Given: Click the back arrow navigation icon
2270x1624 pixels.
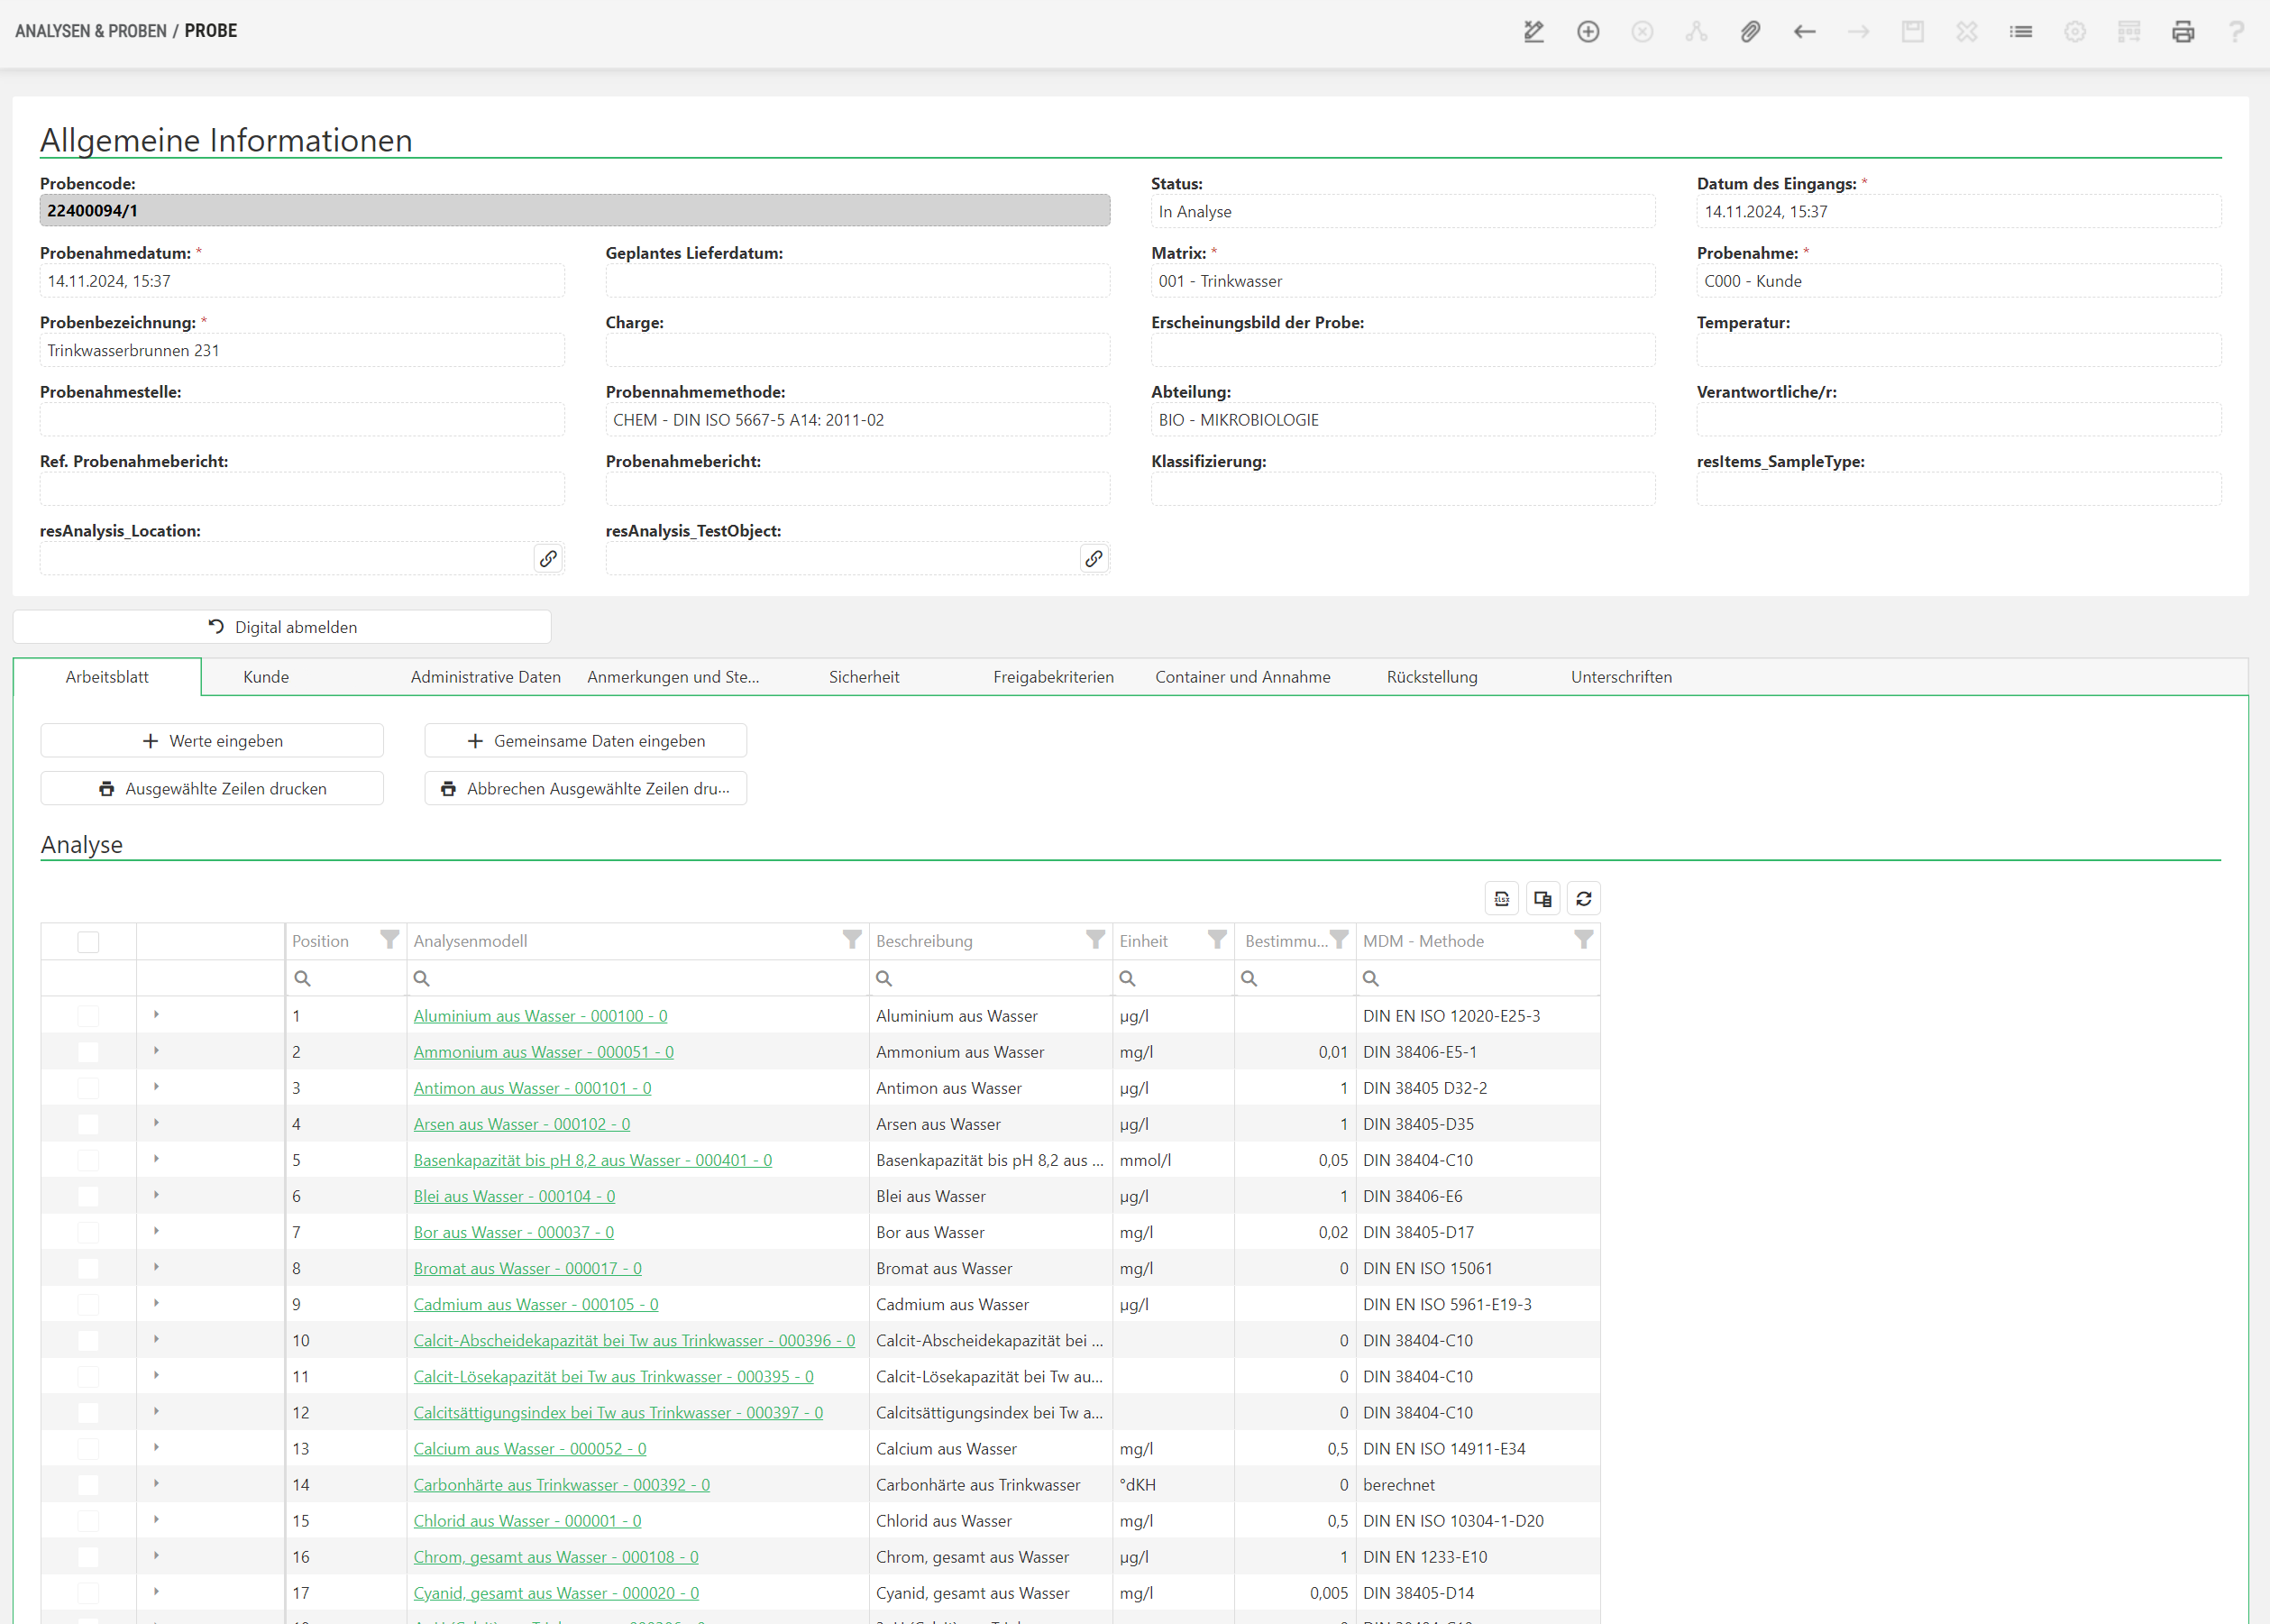Looking at the screenshot, I should click(1804, 32).
